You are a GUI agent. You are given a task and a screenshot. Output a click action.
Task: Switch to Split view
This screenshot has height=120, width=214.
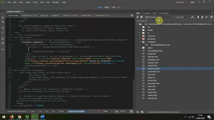point(107,7)
